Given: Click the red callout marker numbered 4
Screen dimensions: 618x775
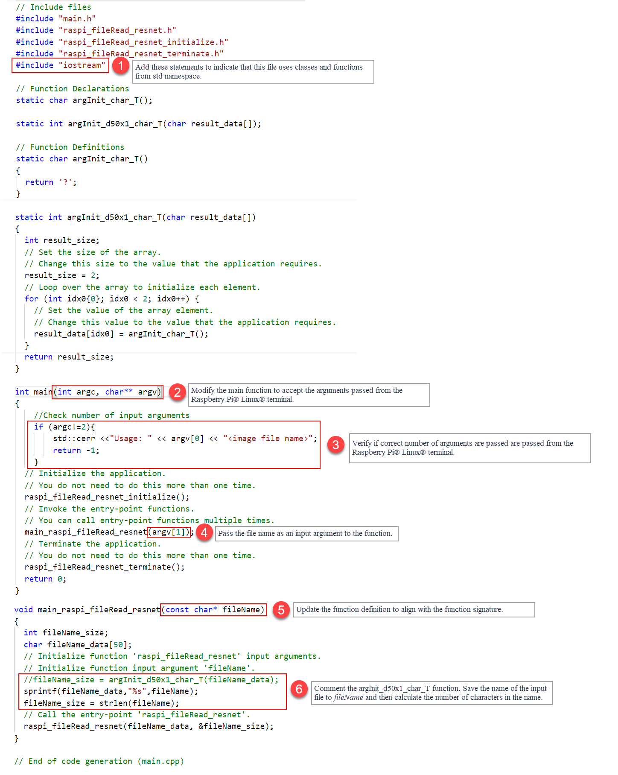Looking at the screenshot, I should tap(204, 532).
